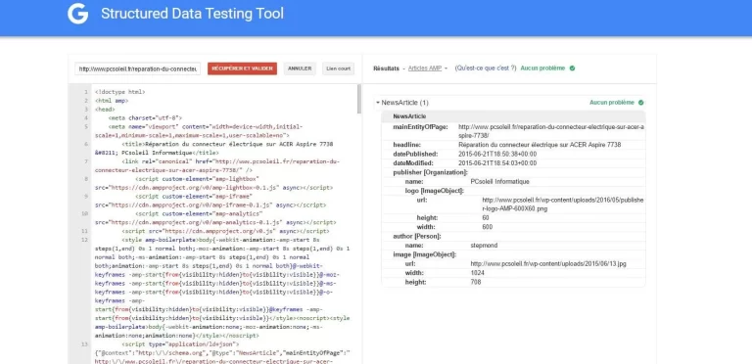This screenshot has height=364, width=752.
Task: Click the headline label
Action: tap(406, 145)
